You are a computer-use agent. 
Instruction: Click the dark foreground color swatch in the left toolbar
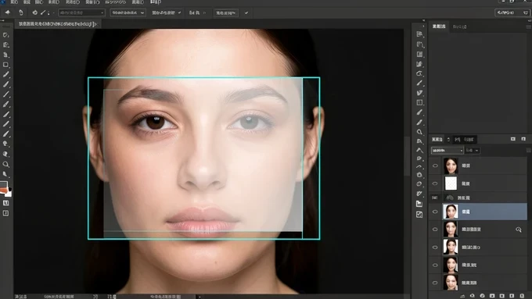3,185
